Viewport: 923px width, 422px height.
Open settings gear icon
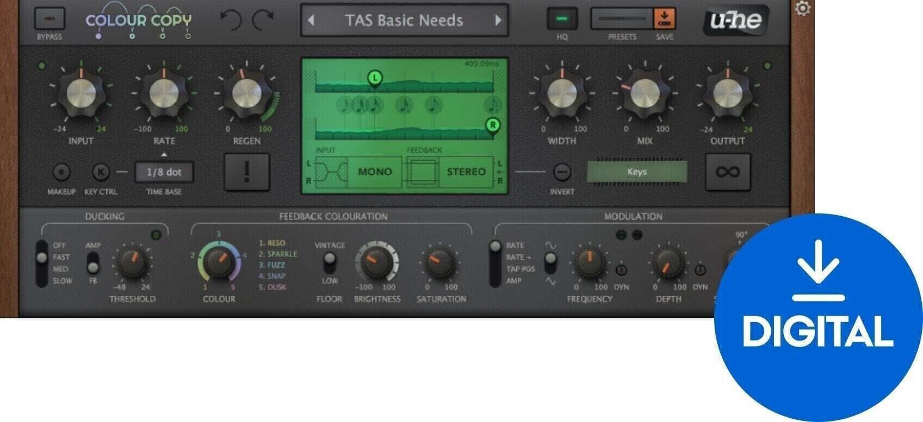pos(803,9)
